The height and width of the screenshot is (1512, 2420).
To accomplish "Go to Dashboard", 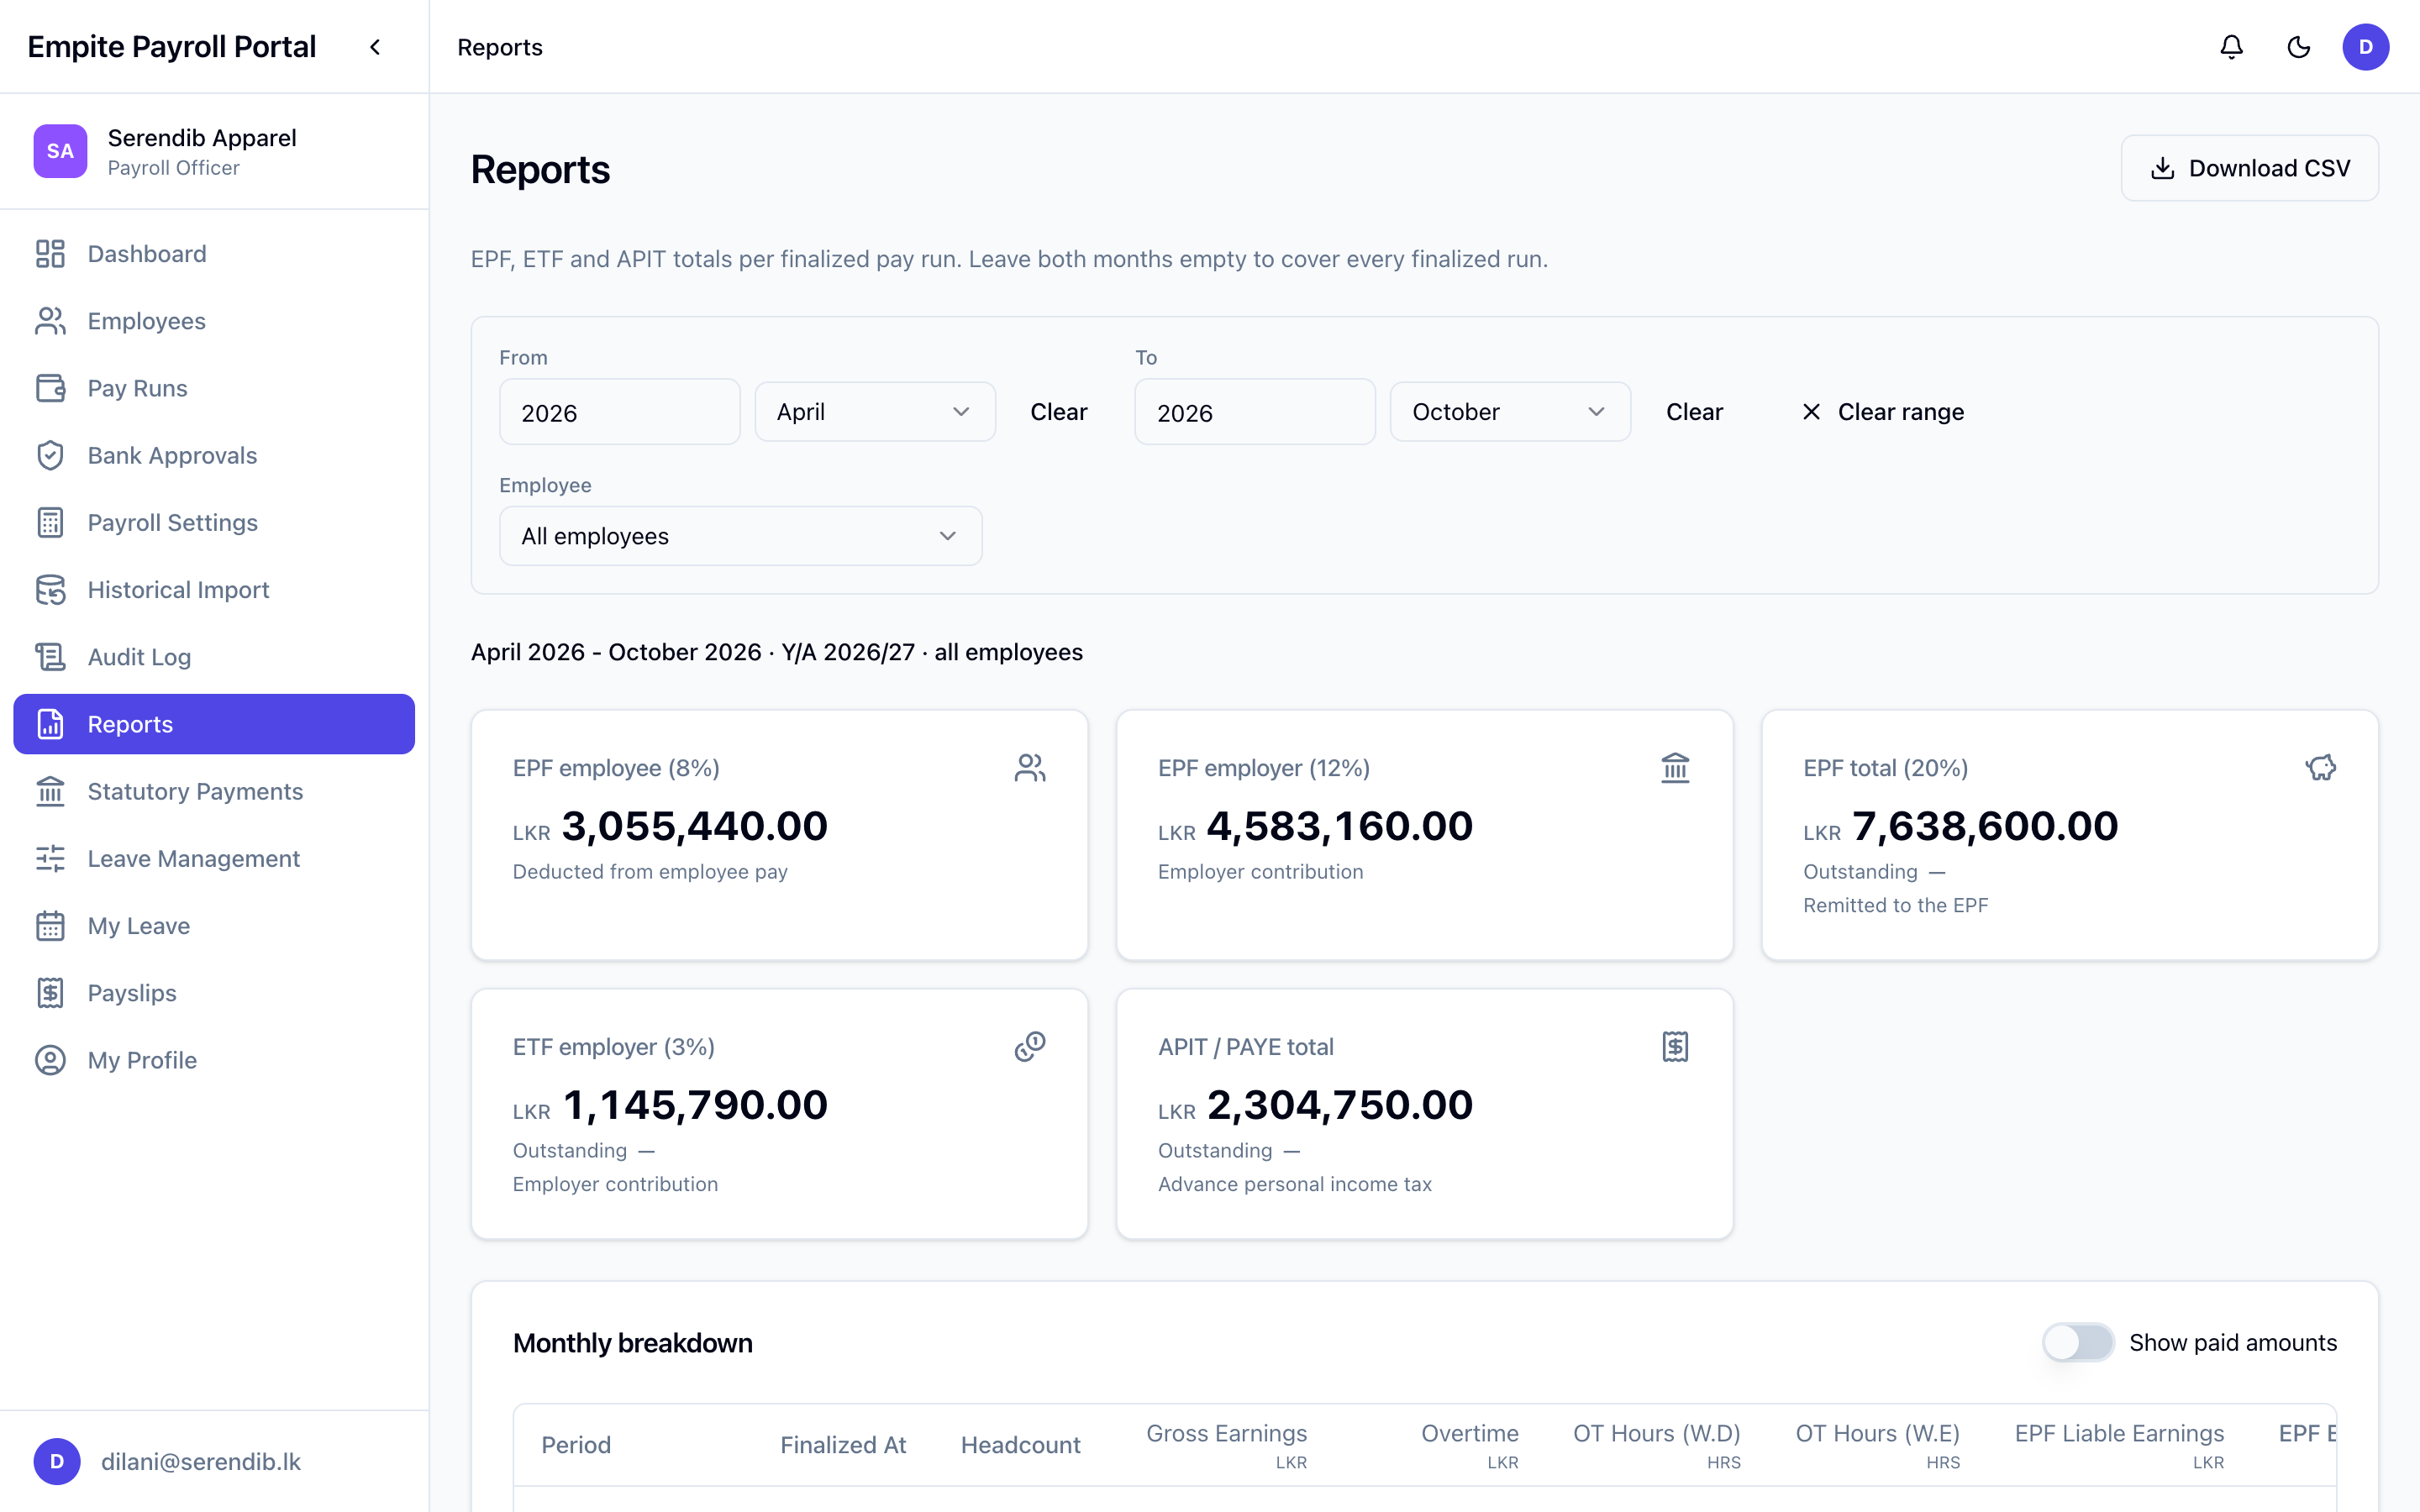I will (214, 254).
